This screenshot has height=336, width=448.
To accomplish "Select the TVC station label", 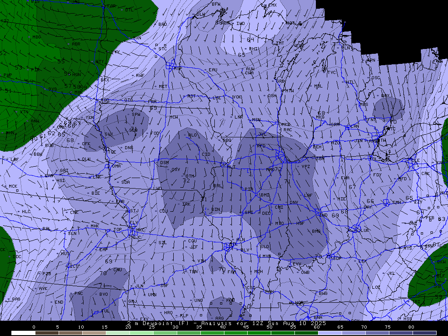I will click(x=332, y=72).
